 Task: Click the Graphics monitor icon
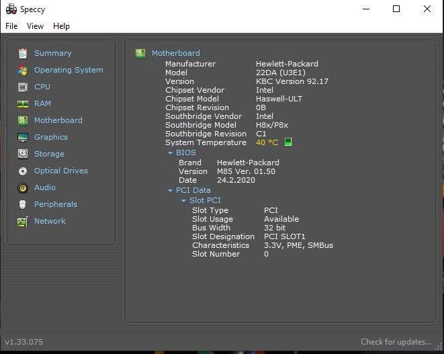coord(23,137)
